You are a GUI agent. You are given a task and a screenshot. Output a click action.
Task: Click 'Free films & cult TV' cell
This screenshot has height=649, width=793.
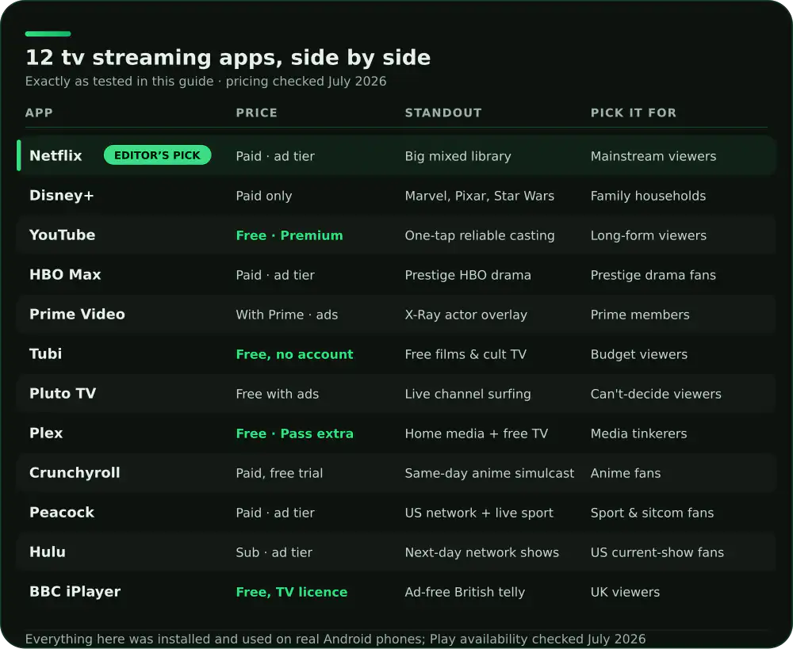465,354
